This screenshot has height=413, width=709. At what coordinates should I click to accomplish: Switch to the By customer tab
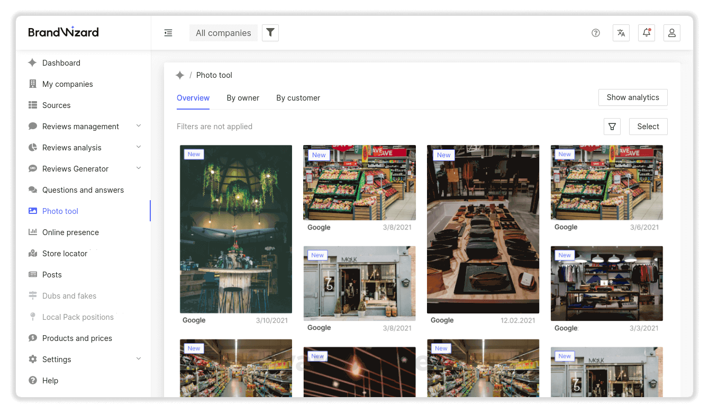click(298, 97)
